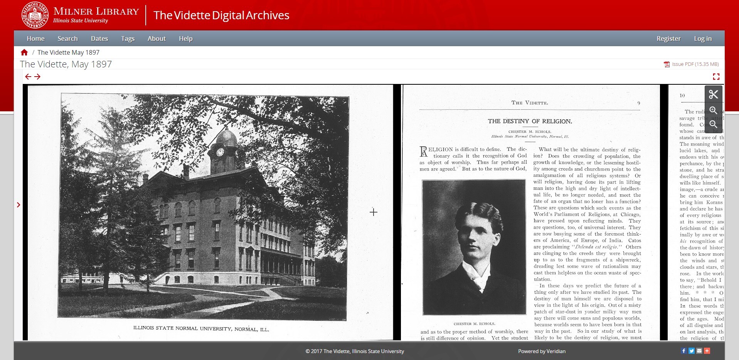Open the Search page
Viewport: 739px width, 360px height.
67,39
